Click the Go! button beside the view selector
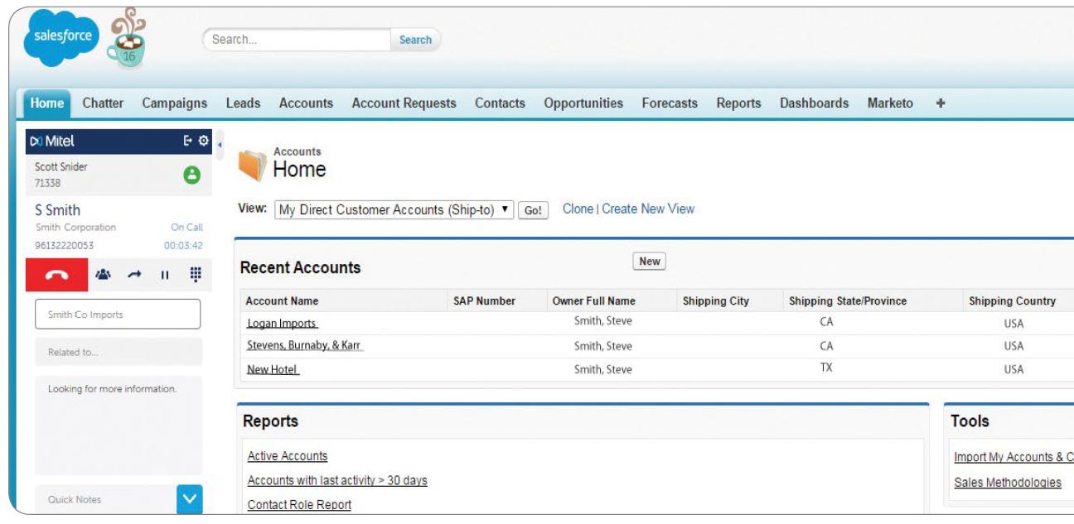Screen dimensions: 1074x524 click(x=534, y=210)
